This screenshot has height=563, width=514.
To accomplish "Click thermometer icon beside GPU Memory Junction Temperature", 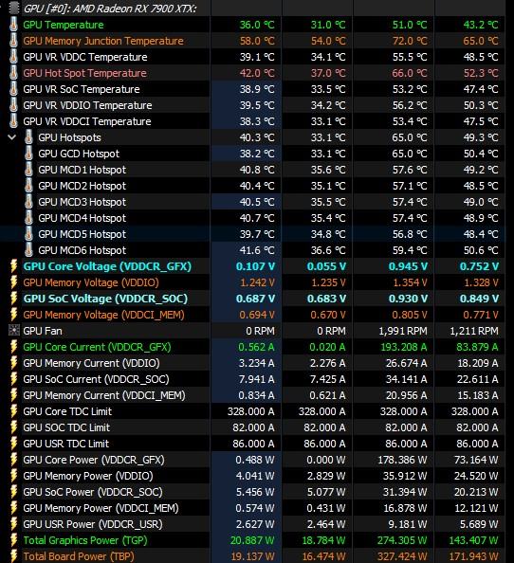I will (x=13, y=41).
